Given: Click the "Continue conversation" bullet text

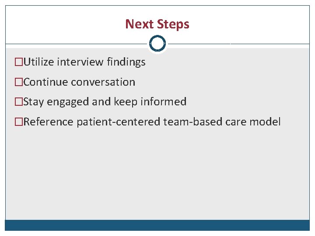Looking at the screenshot, I should pyautogui.click(x=79, y=82).
